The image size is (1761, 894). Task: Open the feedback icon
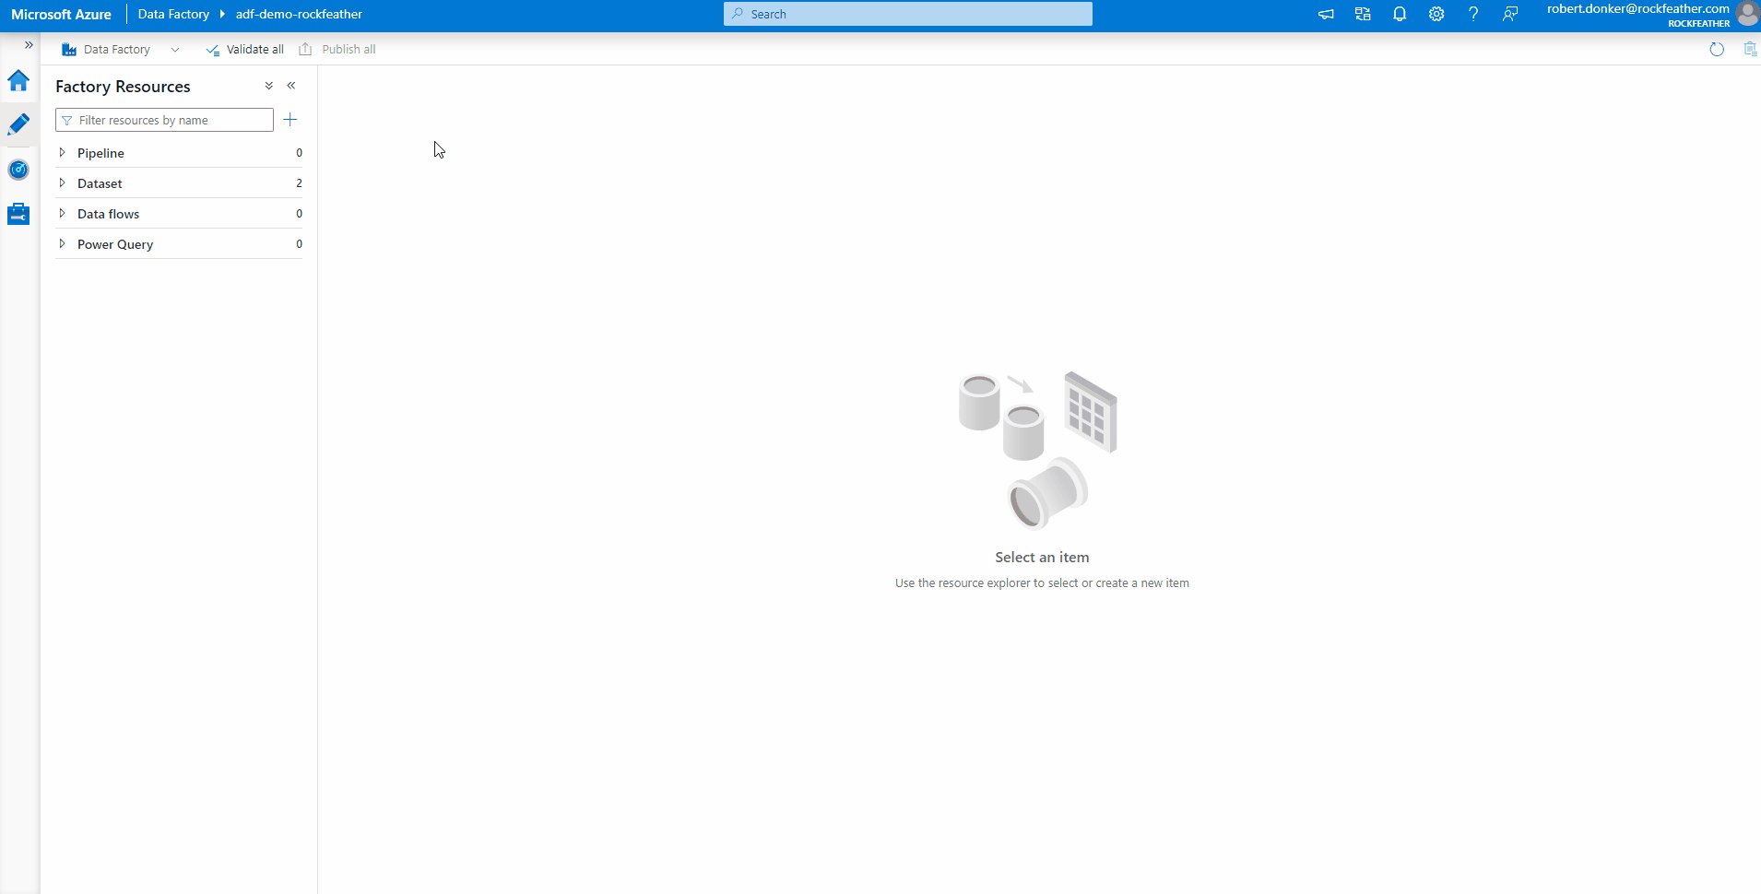click(x=1510, y=14)
